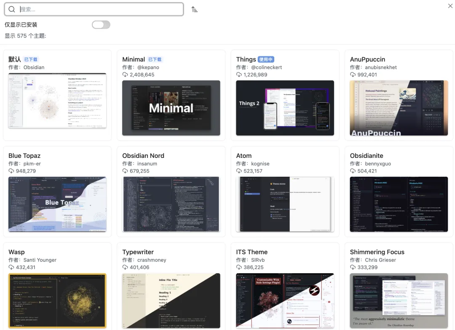Click author name insanum

[147, 164]
